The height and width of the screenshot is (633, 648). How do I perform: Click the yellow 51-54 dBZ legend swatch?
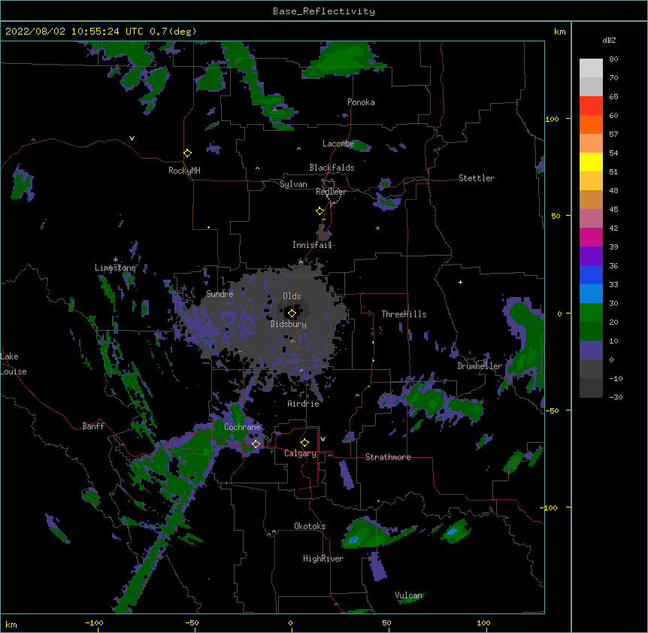click(x=591, y=162)
